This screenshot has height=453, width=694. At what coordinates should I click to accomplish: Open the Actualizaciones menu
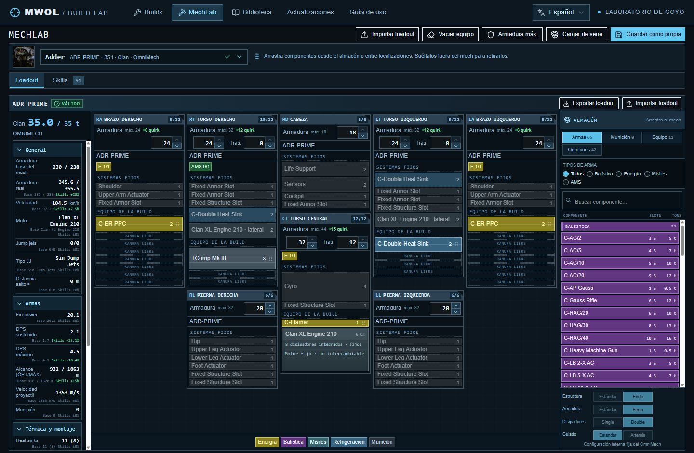tap(310, 13)
